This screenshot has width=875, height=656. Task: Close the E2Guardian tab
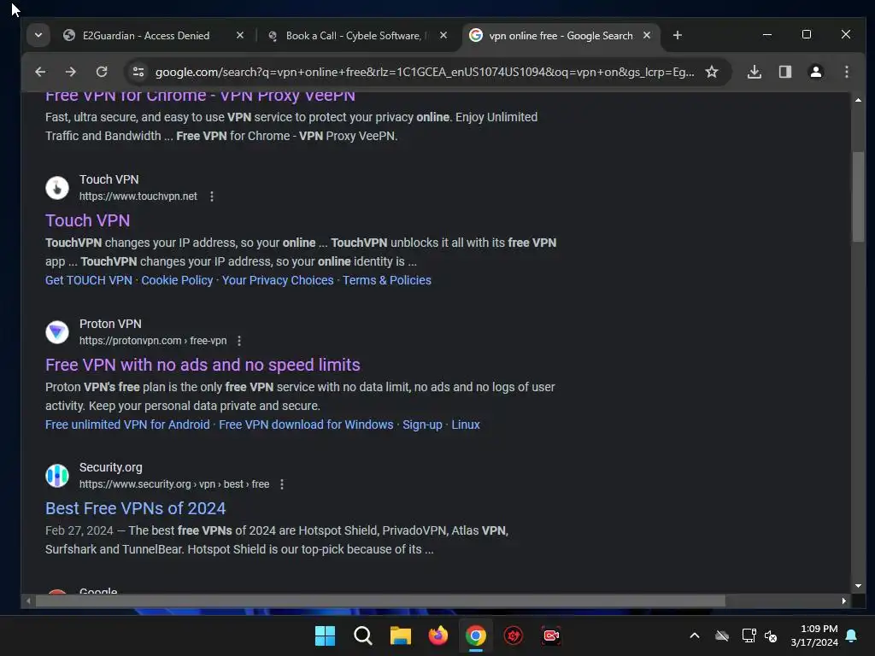pos(240,35)
